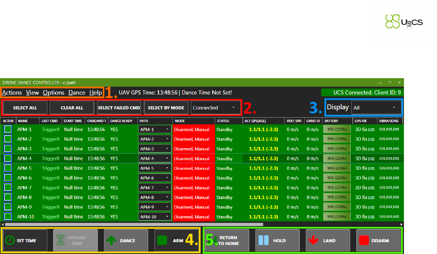Open the path dropdown for APM-1

[154, 129]
